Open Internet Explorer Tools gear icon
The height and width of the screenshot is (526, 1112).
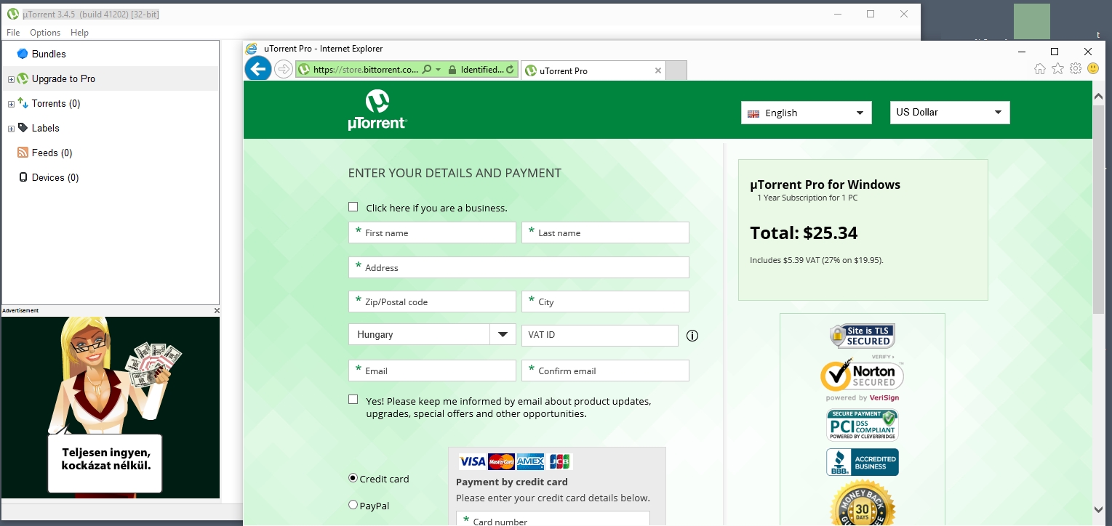click(1076, 69)
